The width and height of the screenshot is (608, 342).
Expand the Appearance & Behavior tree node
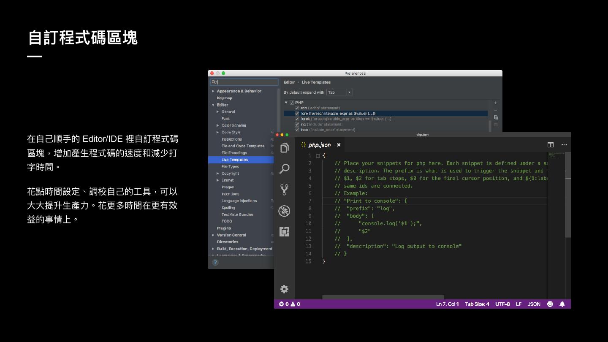213,91
